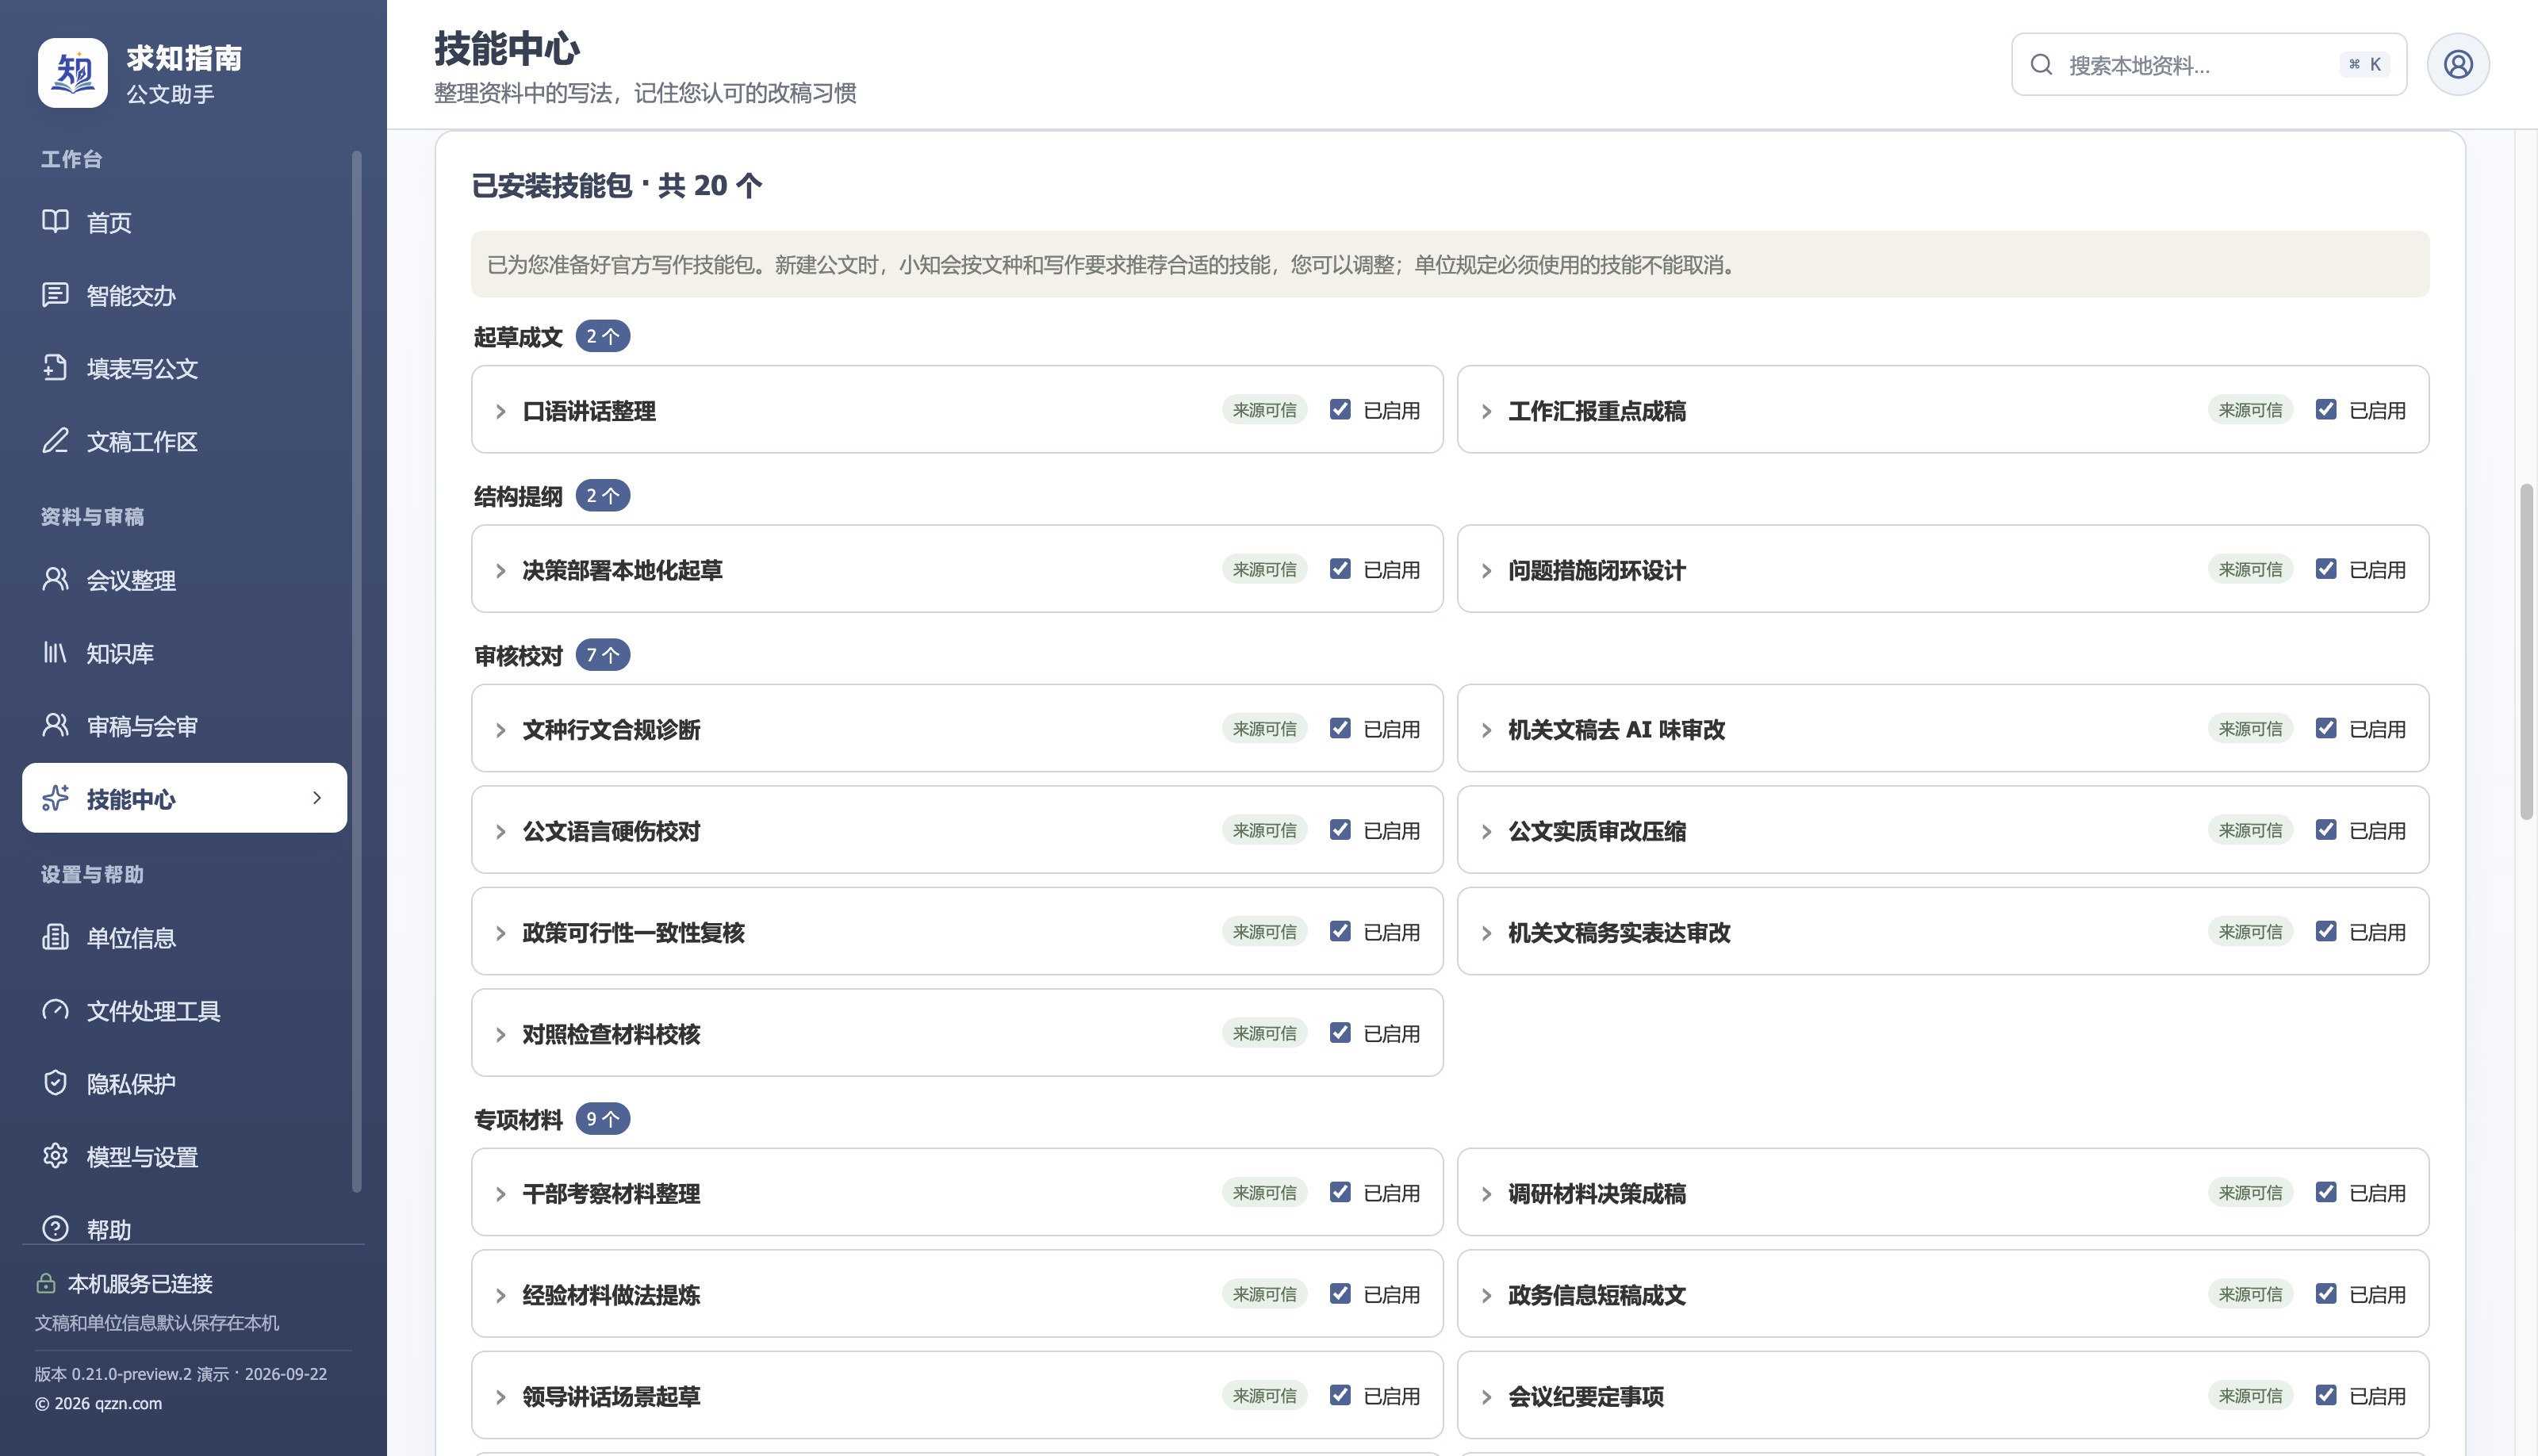Open 知识库 from the sidebar
The height and width of the screenshot is (1456, 2538).
click(x=185, y=653)
